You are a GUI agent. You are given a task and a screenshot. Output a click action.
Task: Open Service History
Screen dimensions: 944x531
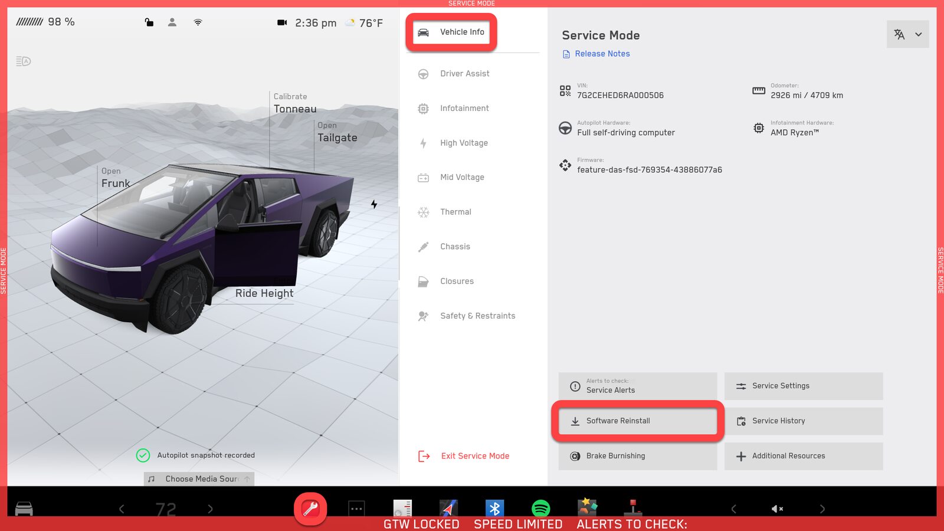(804, 421)
